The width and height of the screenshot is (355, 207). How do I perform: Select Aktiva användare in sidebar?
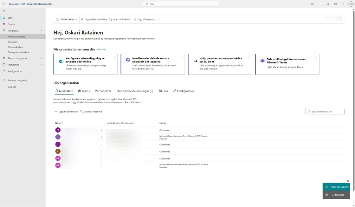point(23,36)
